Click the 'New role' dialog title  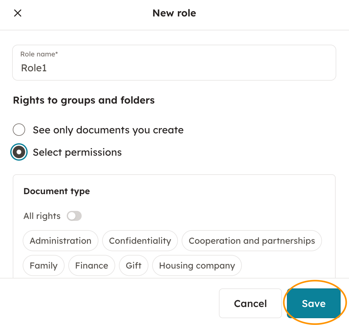[174, 13]
